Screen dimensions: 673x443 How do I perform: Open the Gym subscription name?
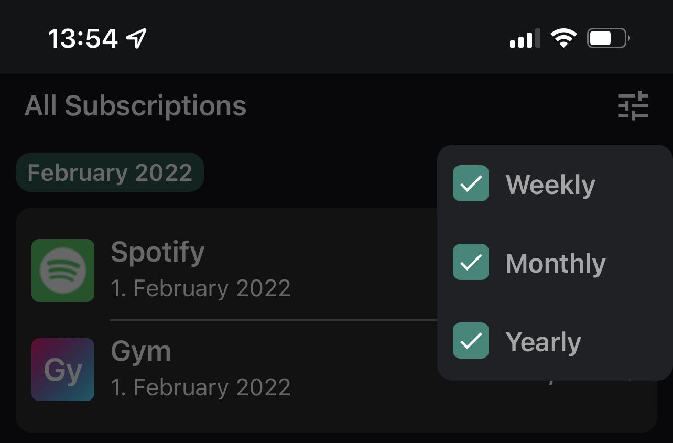[141, 351]
